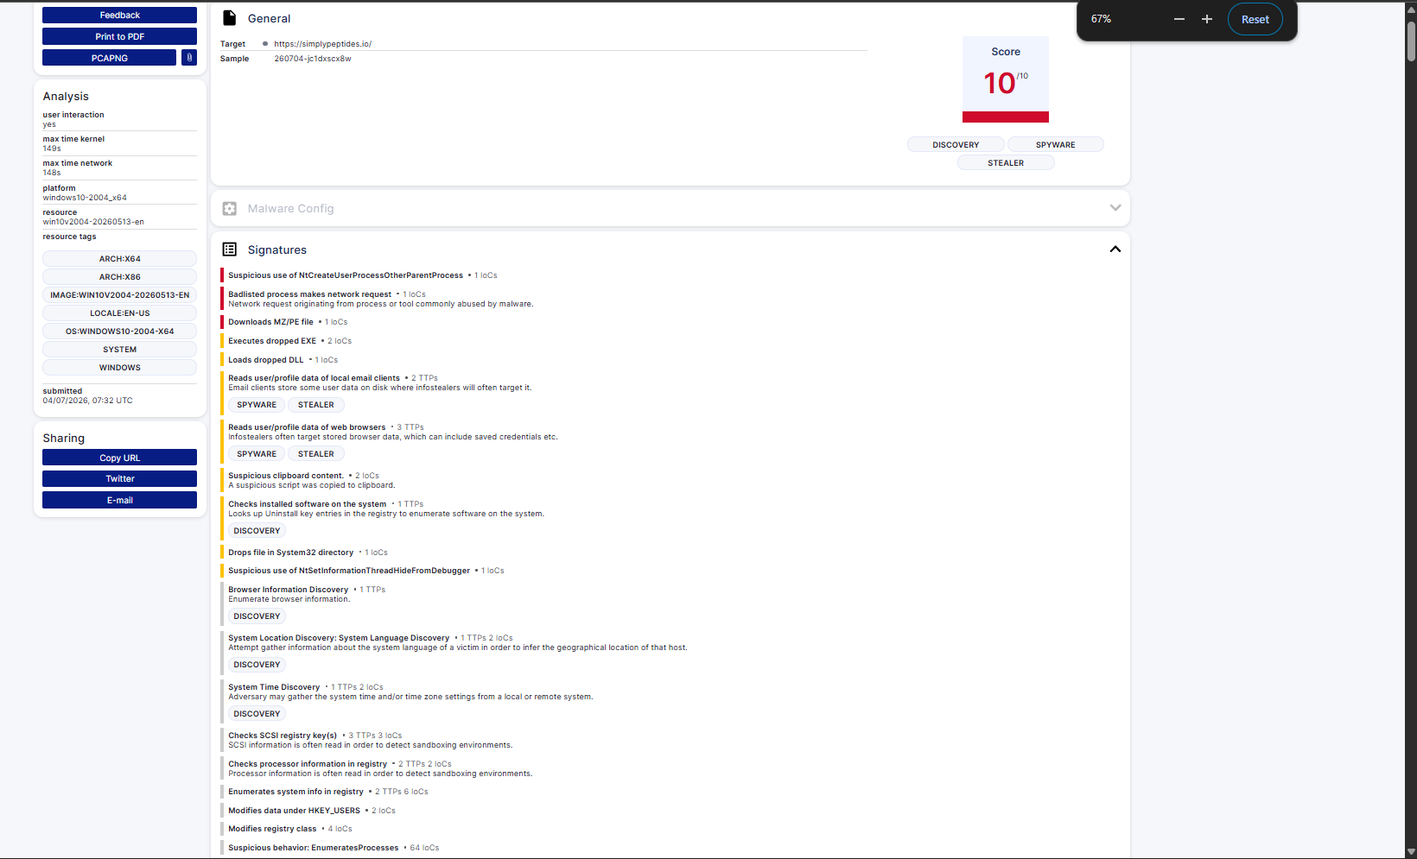
Task: Zoom in with the plus icon
Action: (x=1207, y=19)
